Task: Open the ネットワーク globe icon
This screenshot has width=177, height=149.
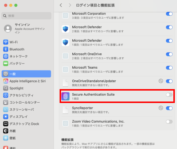Action: click(x=6, y=56)
